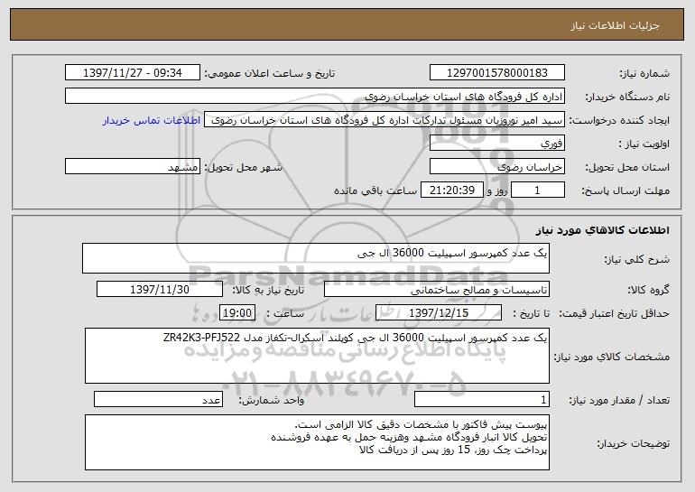Click the label تاریخ و ساعت اعلان عمومی
The height and width of the screenshot is (492, 695).
[270, 73]
